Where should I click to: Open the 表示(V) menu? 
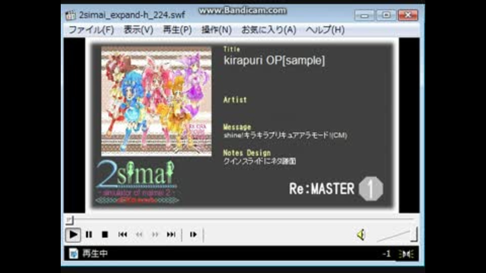point(138,30)
